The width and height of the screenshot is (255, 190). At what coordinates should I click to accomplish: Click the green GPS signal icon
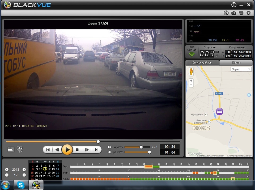[x=192, y=55]
